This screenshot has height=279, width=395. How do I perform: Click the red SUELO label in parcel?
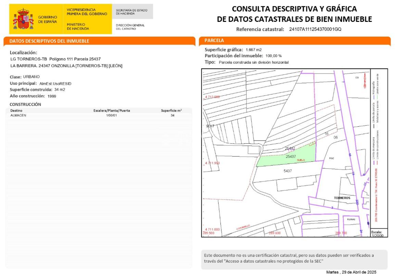click(301, 160)
